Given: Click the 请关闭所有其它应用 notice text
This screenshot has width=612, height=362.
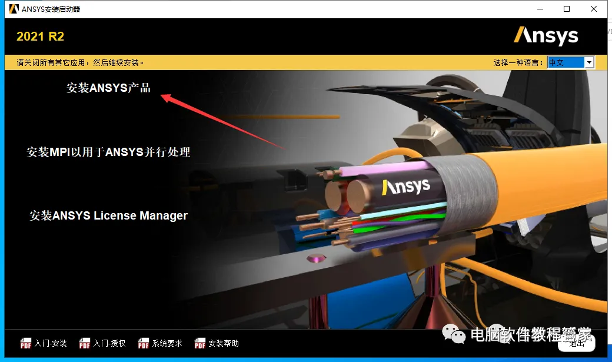Looking at the screenshot, I should pyautogui.click(x=80, y=62).
